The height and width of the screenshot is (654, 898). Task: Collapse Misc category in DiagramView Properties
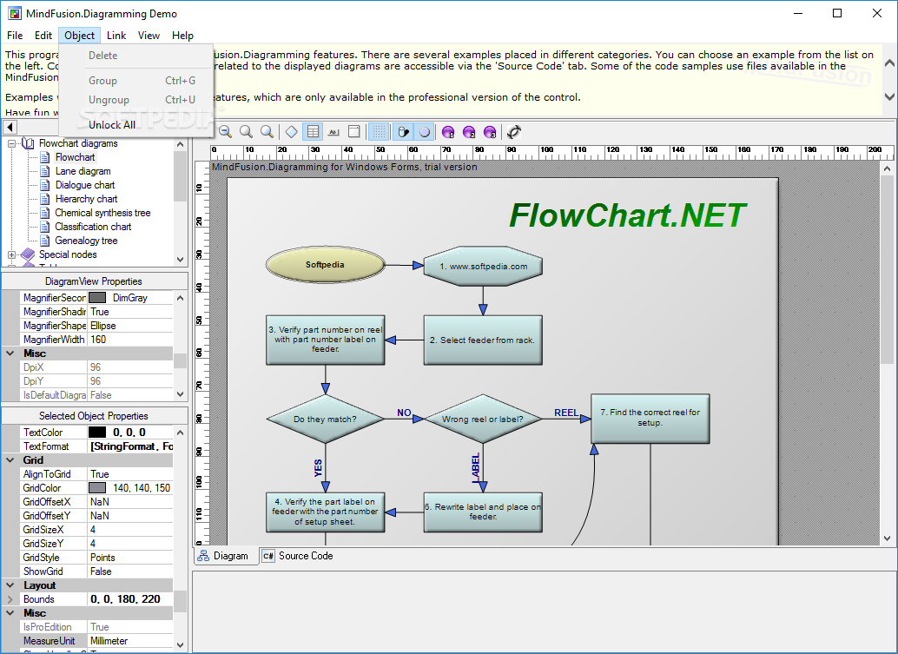pyautogui.click(x=10, y=353)
